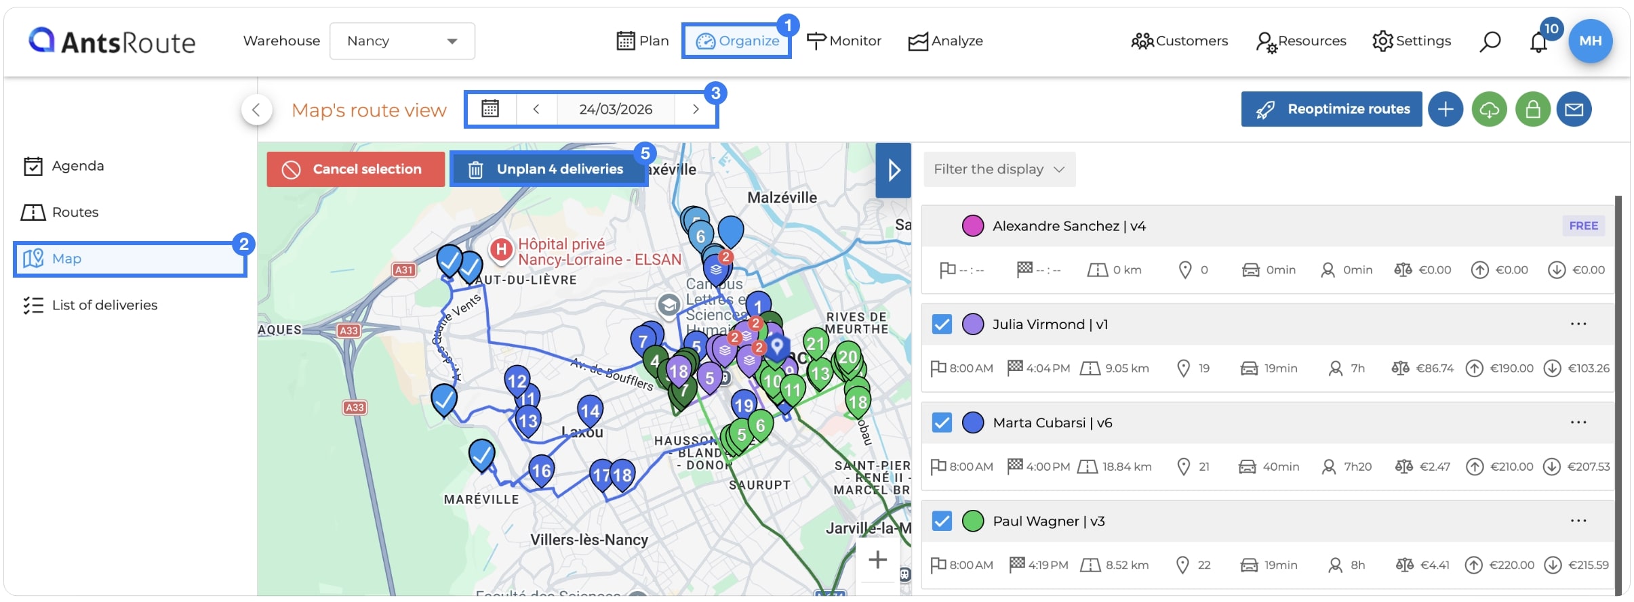The width and height of the screenshot is (1634, 602).
Task: Click Paul Wagner 4:19 PM end time
Action: 1039,565
